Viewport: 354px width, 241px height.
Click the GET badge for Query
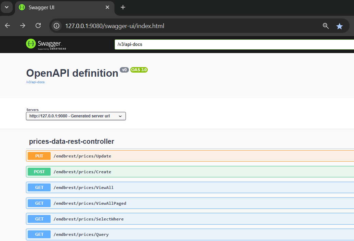coord(39,234)
